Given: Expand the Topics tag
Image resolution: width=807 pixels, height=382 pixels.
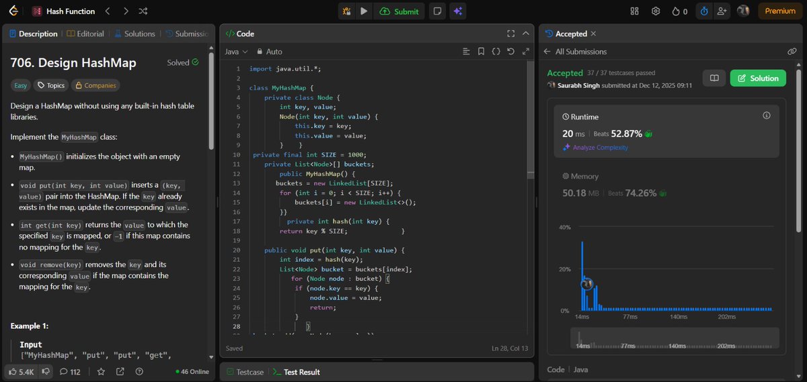Looking at the screenshot, I should 51,85.
